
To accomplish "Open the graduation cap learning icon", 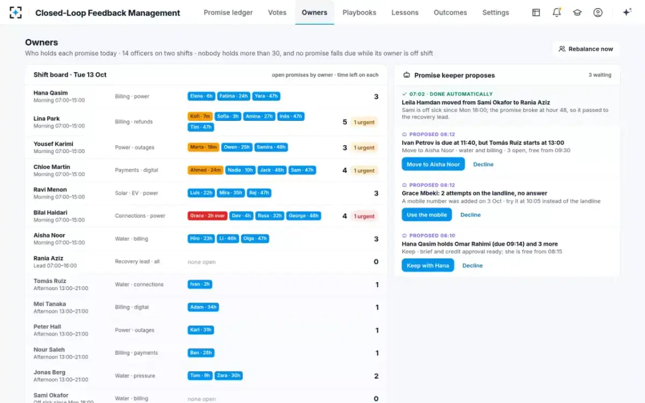I will (577, 12).
